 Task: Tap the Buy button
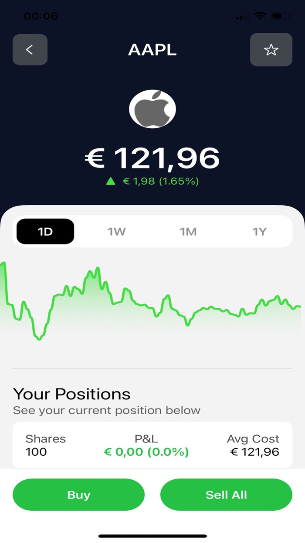point(78,495)
